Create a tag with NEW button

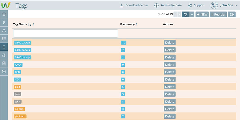202,14
